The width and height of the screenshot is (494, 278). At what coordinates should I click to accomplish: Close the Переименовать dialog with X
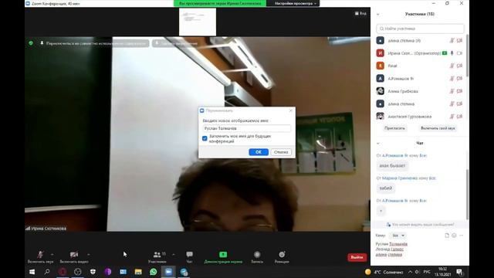pos(291,110)
